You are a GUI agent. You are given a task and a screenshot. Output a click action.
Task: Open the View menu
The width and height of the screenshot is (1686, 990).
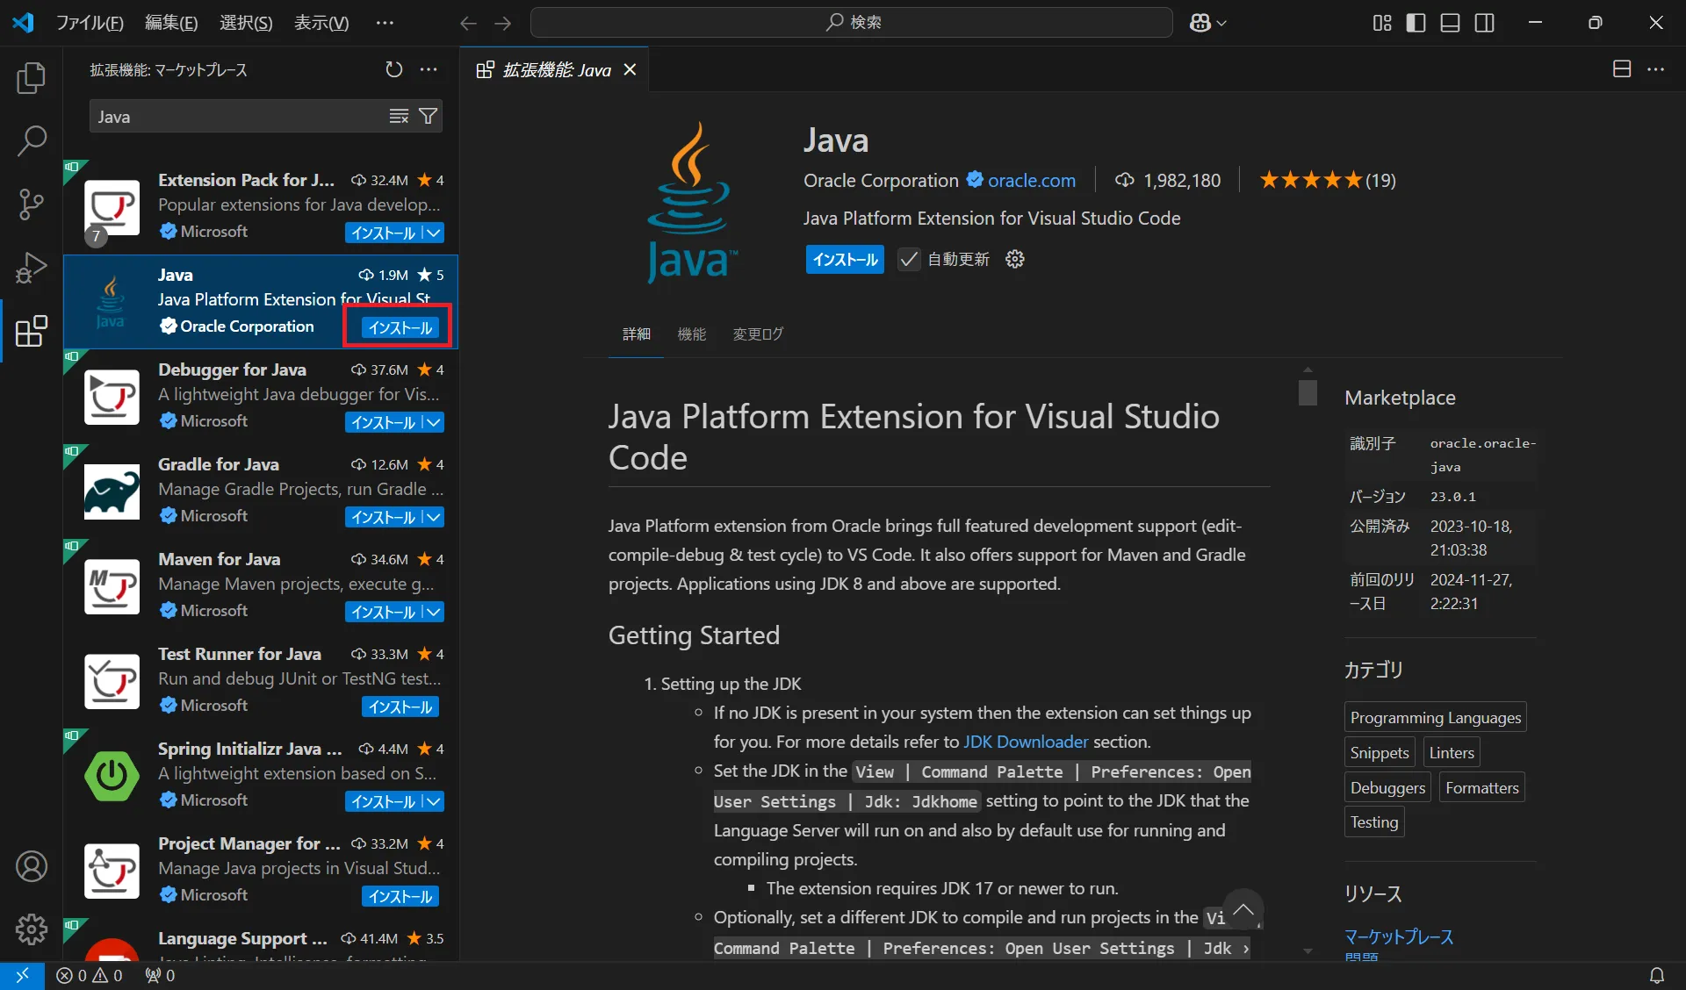pos(321,23)
